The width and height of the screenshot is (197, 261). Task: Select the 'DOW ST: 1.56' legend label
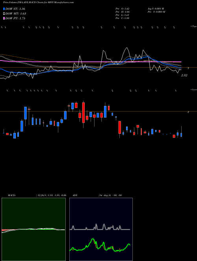15,9
